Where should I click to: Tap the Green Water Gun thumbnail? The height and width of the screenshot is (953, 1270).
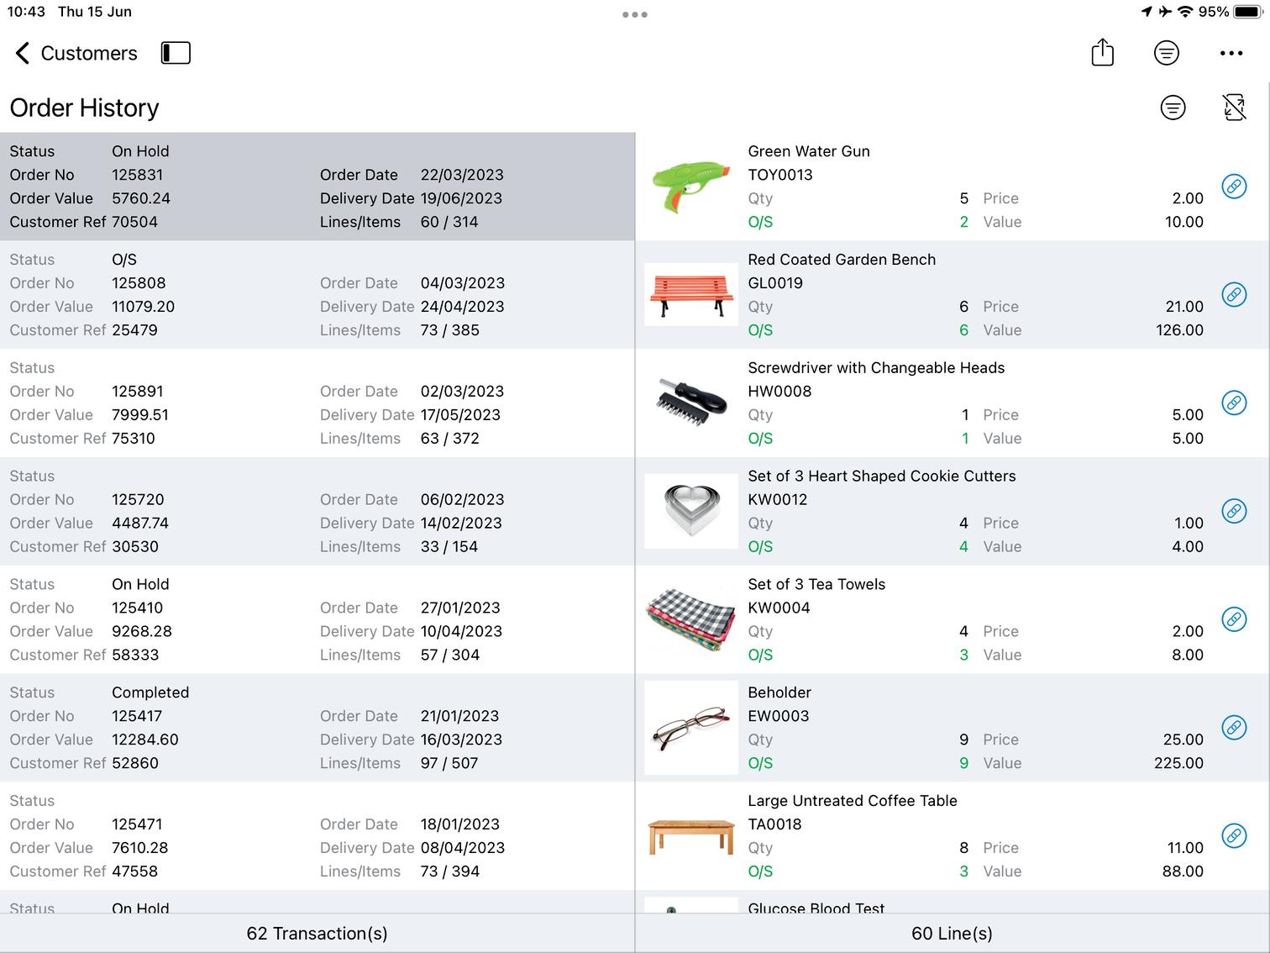[690, 187]
